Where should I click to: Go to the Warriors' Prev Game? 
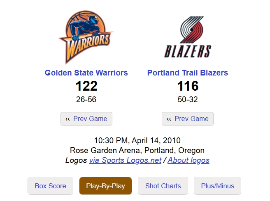tap(86, 119)
